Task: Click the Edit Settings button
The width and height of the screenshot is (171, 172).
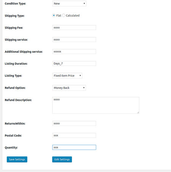Action: click(62, 159)
